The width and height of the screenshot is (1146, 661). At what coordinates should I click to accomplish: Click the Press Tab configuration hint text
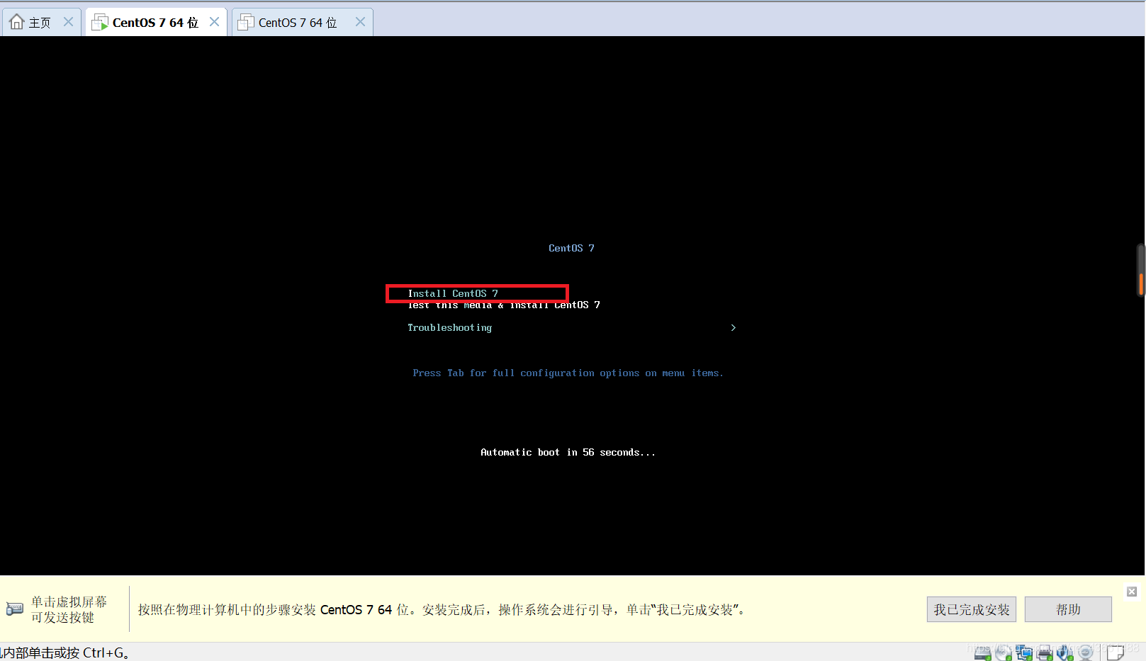point(568,373)
